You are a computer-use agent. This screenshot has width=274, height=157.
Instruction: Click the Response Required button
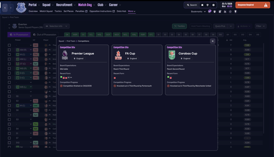click(x=252, y=5)
